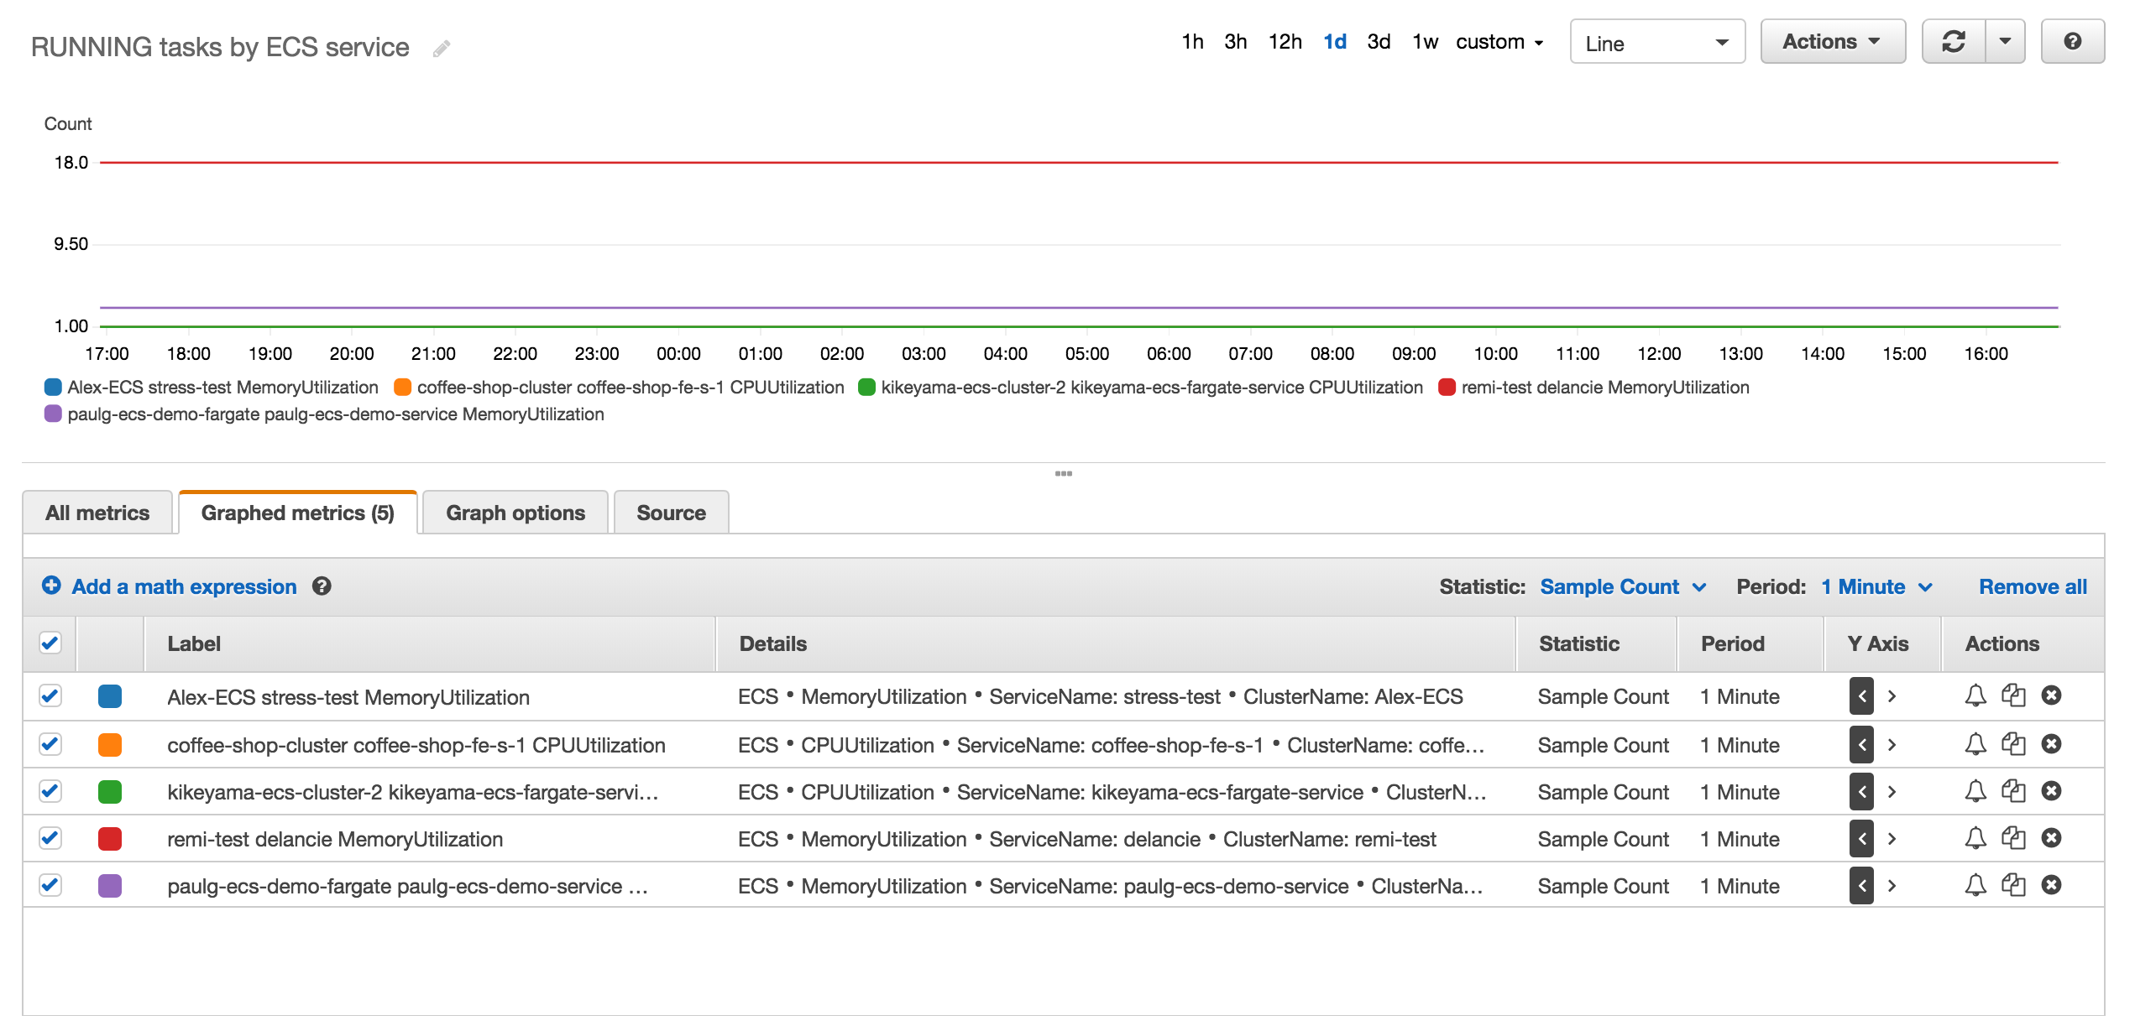Click the Remove all link
Image resolution: width=2135 pixels, height=1026 pixels.
pyautogui.click(x=2032, y=586)
